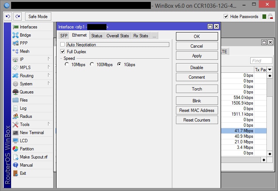The width and height of the screenshot is (278, 191).
Task: Switch to the Status tab
Action: [x=97, y=36]
